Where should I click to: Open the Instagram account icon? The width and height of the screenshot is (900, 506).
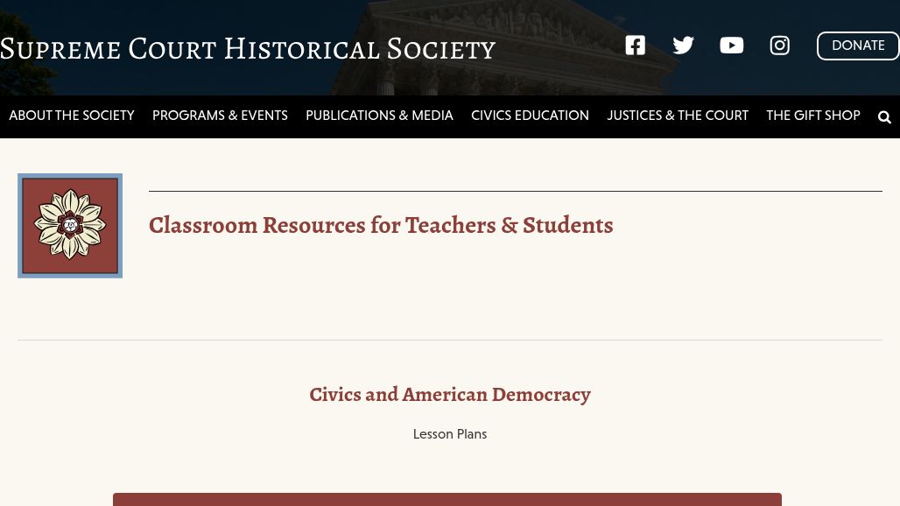[x=779, y=45]
